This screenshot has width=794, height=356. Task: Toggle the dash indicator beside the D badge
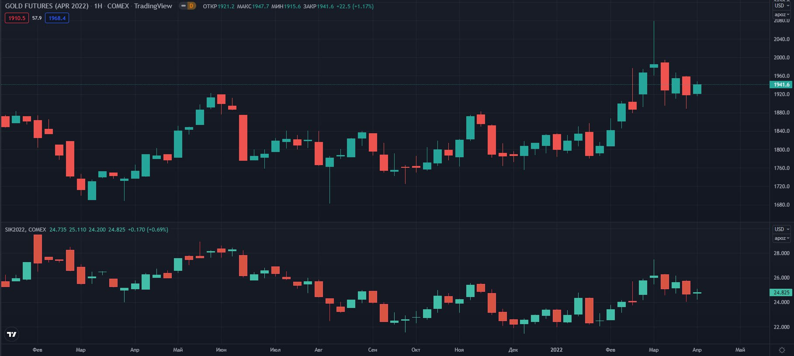[184, 6]
